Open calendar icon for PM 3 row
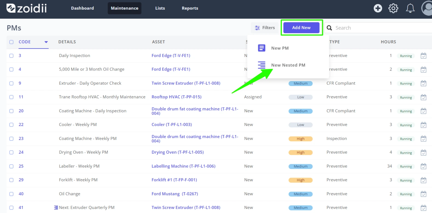 tap(424, 56)
